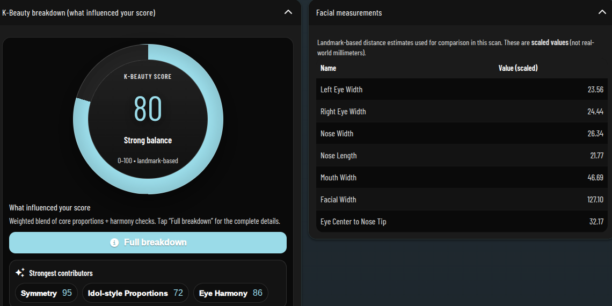Select the Left Eye Width row

462,90
